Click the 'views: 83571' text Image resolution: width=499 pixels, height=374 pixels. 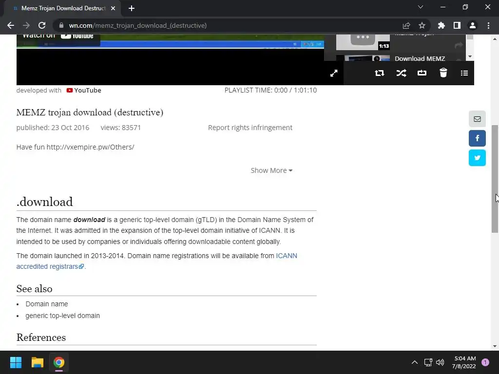click(x=121, y=128)
